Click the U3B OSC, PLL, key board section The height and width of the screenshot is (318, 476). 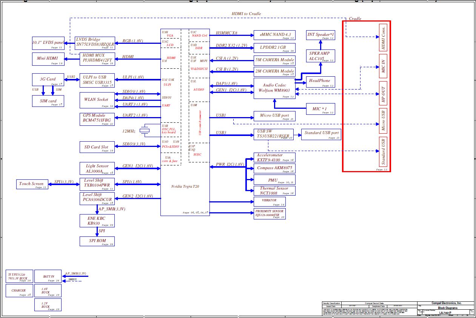169,129
